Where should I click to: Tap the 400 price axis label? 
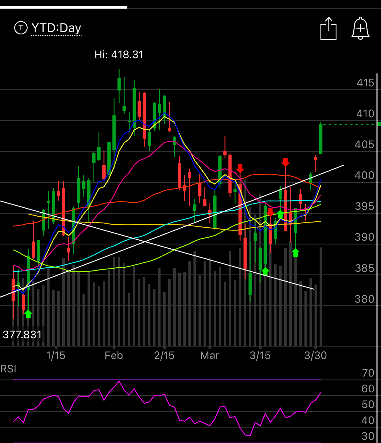[x=365, y=175]
